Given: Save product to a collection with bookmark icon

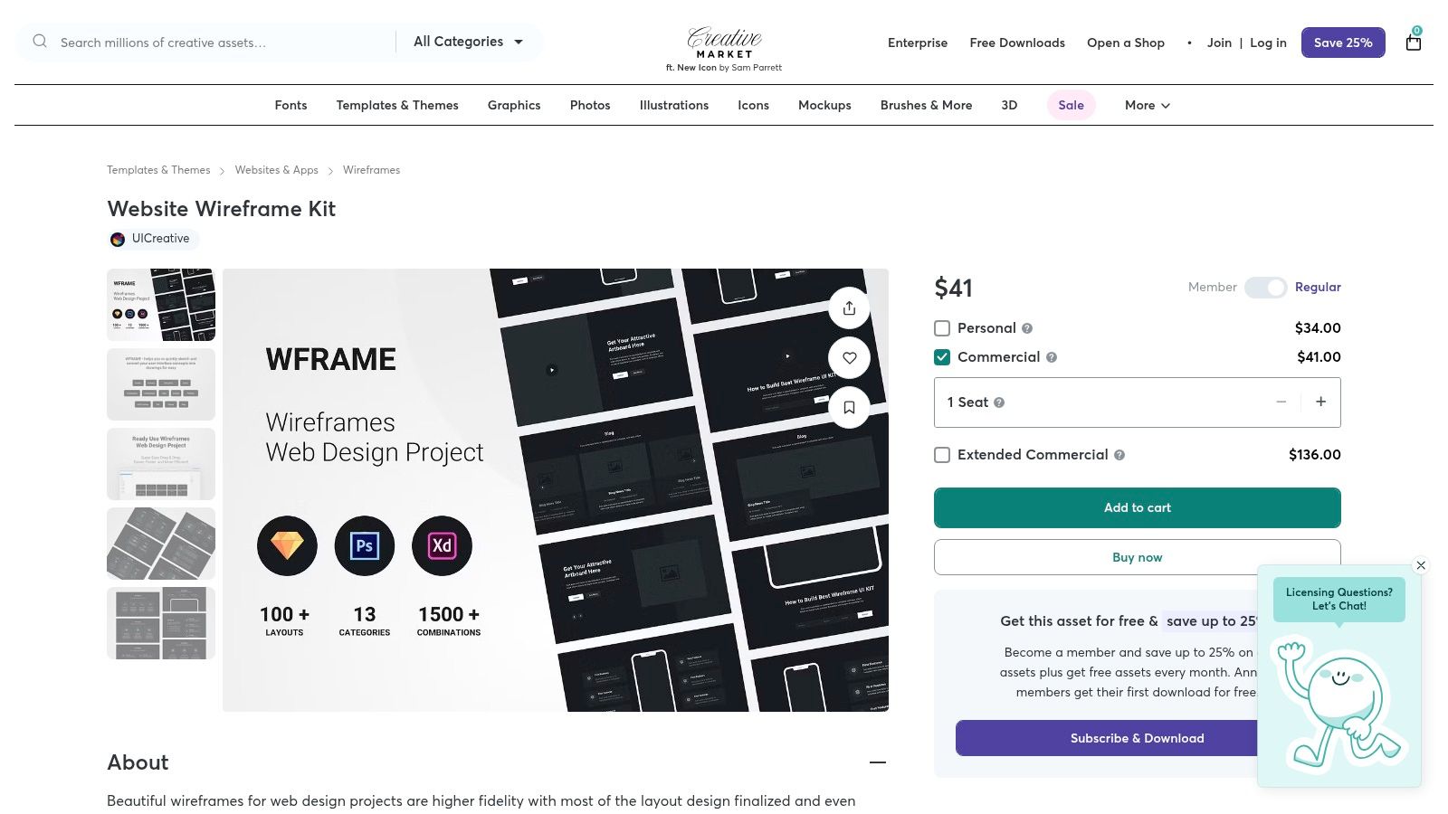Looking at the screenshot, I should coord(849,407).
